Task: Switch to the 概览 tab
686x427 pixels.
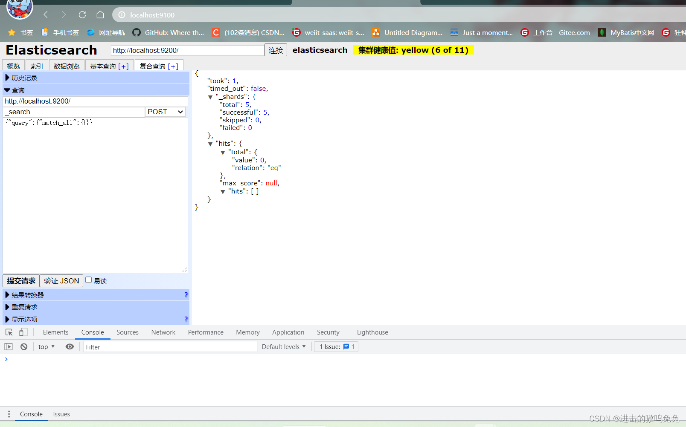Action: pyautogui.click(x=13, y=66)
